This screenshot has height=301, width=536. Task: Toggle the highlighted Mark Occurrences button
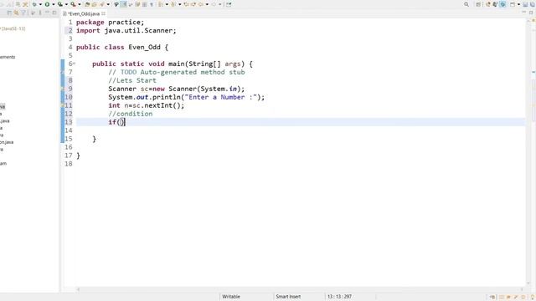pos(123,4)
